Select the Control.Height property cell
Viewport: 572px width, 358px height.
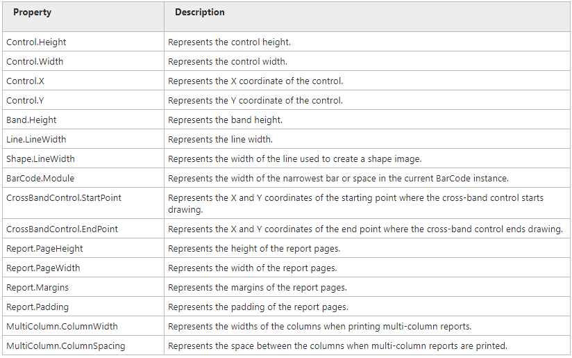[x=37, y=42]
